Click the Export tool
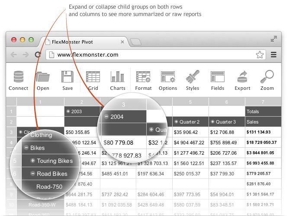The width and height of the screenshot is (289, 216). coord(242,77)
